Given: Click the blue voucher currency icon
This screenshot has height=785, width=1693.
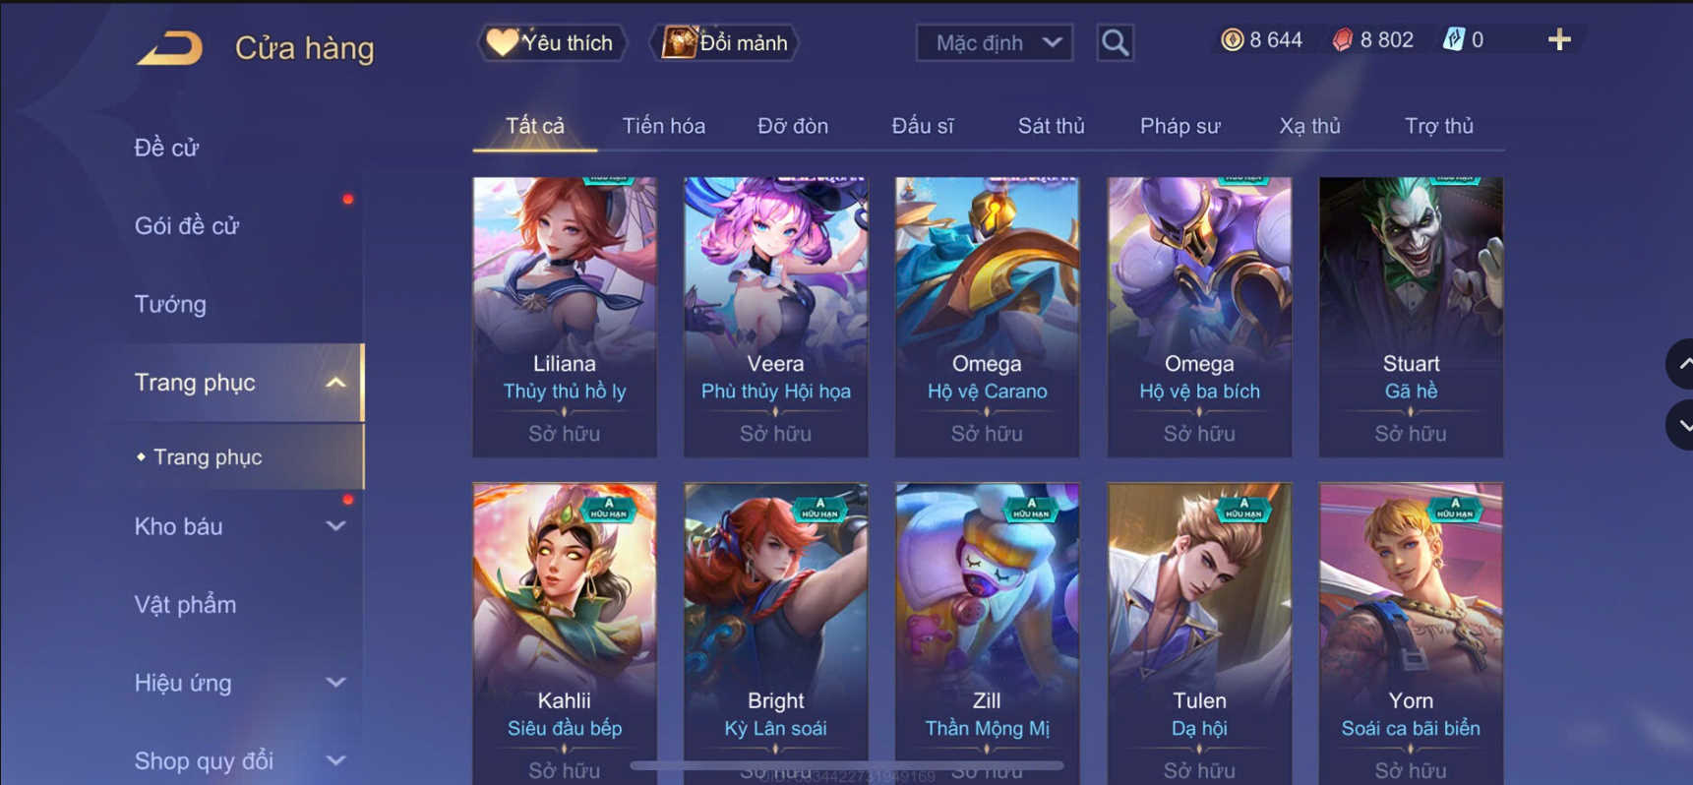Looking at the screenshot, I should 1453,40.
